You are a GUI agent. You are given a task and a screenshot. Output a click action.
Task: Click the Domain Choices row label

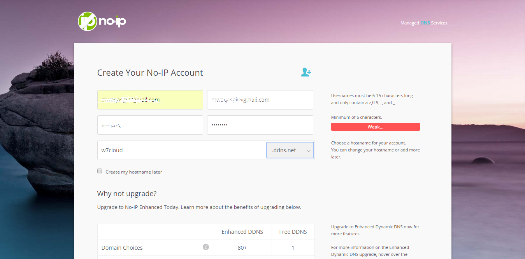pyautogui.click(x=122, y=248)
